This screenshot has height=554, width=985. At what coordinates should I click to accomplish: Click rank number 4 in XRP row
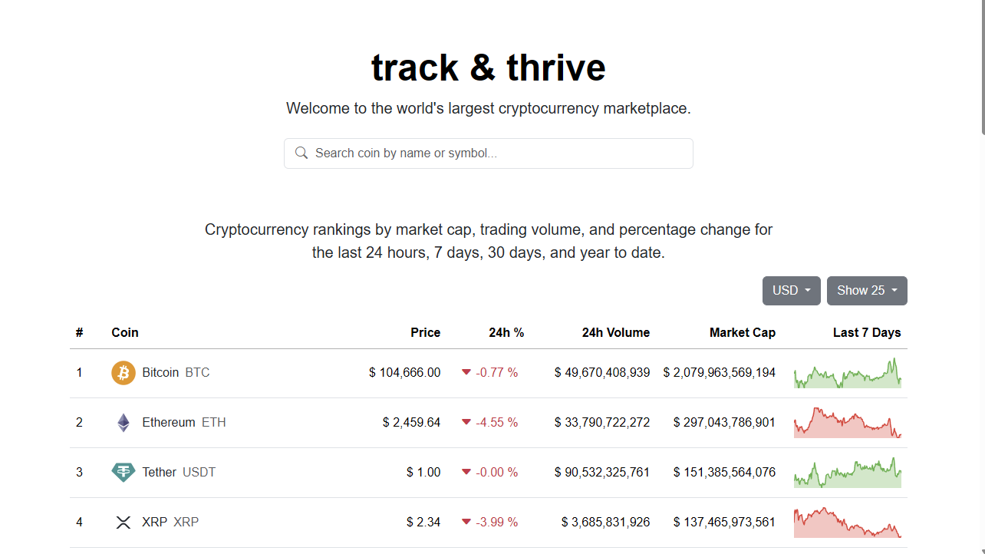tap(79, 523)
